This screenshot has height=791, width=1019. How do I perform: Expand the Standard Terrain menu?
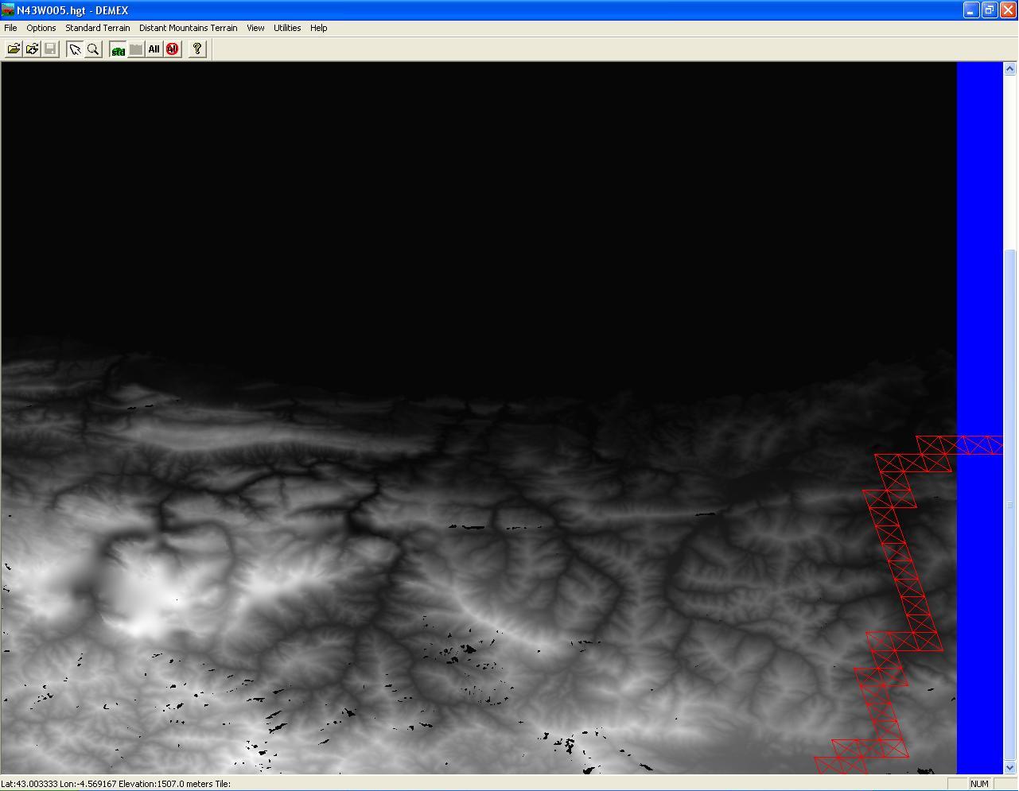pos(97,28)
